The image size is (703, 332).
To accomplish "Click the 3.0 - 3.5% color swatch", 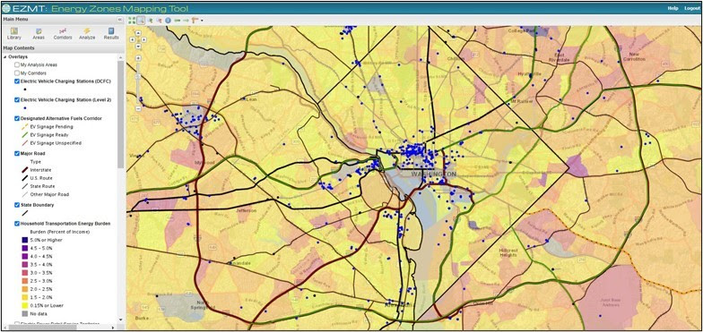I will [x=25, y=272].
